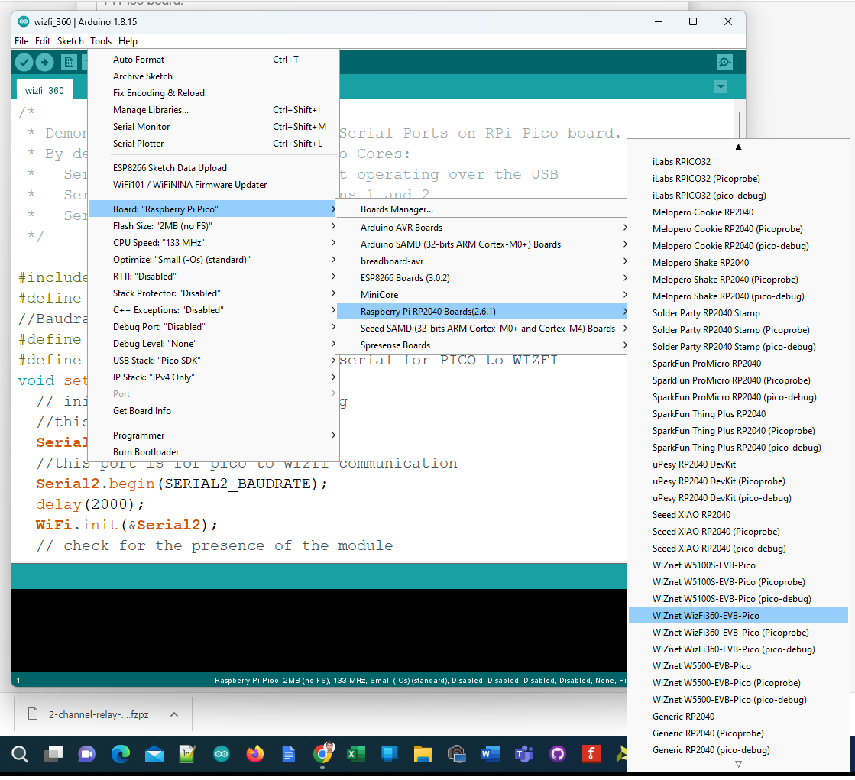Open the tab dropdown arrow beside sketch tabs
The width and height of the screenshot is (855, 780).
(721, 87)
